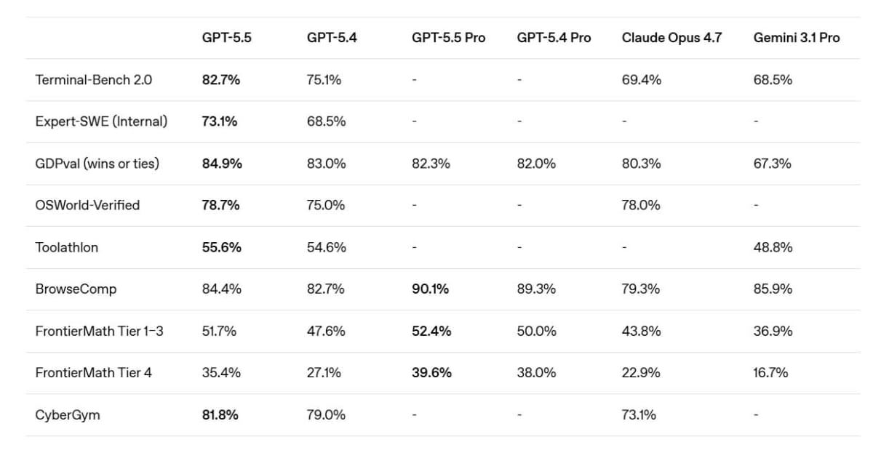Click the Expert-SWE (Internal) row label

101,121
